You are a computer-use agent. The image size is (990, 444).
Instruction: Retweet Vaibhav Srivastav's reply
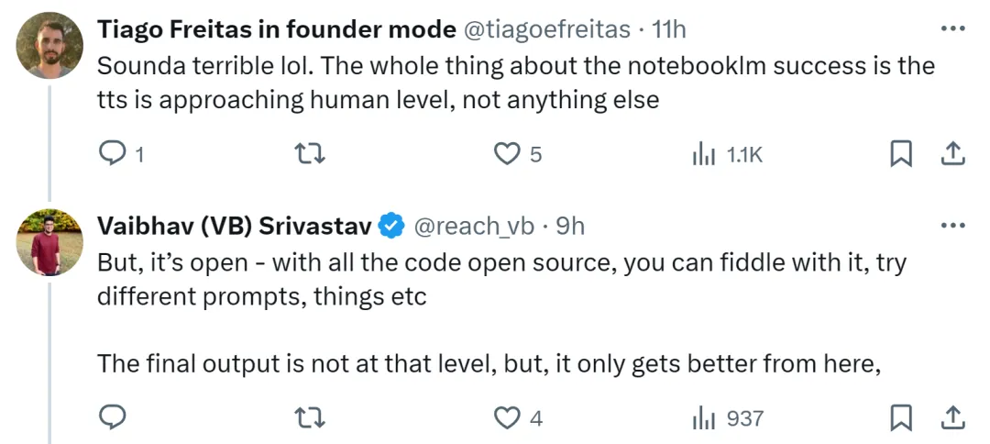[311, 417]
